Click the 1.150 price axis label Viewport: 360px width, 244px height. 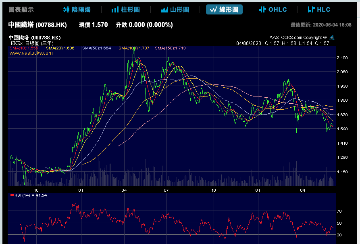pos(342,172)
